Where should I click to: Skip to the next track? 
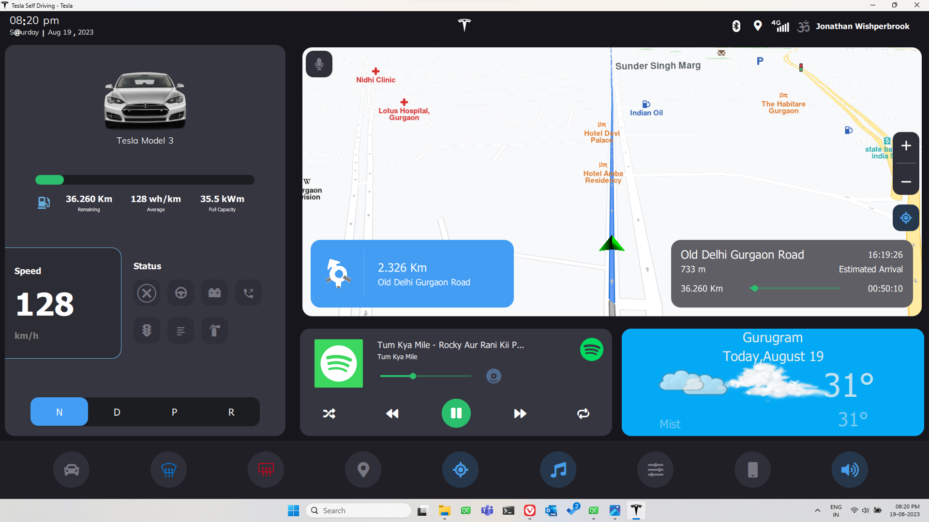point(520,414)
